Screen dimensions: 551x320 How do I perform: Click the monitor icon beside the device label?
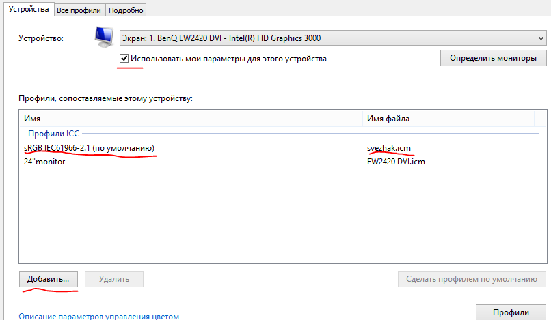103,38
